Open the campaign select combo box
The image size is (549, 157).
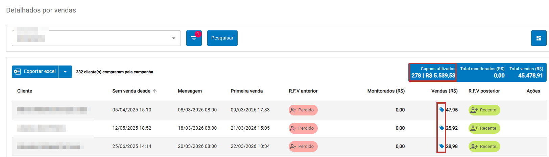(x=96, y=38)
